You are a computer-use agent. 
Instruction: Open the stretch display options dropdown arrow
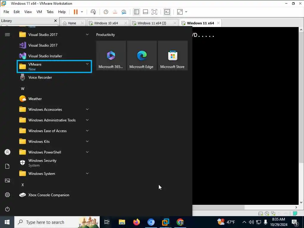coord(186,12)
